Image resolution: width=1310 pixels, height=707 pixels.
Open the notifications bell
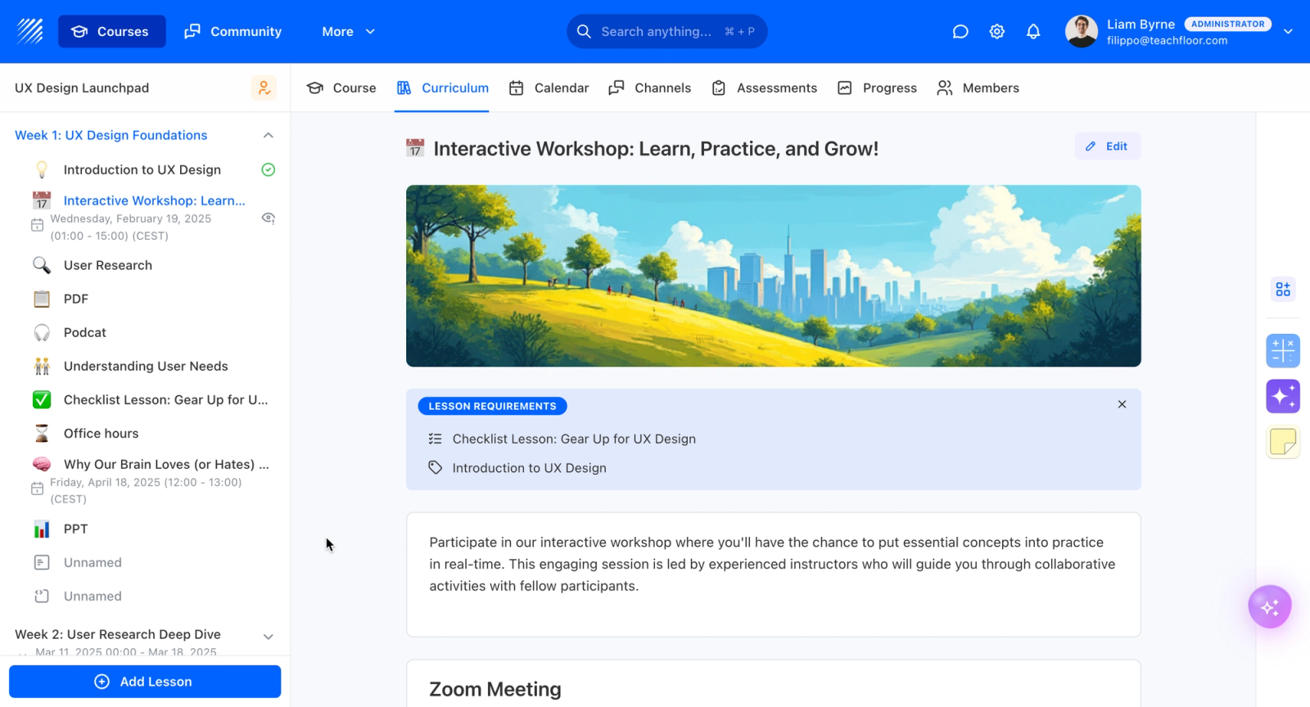[1033, 31]
